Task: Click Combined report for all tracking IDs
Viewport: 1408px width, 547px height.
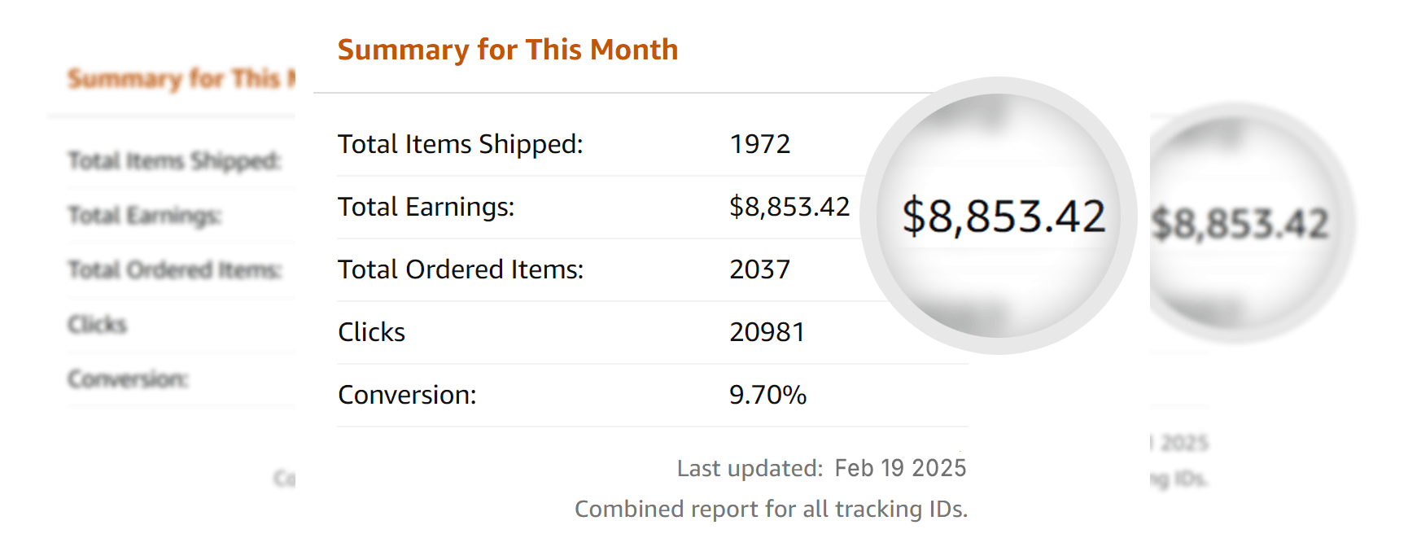Action: point(772,509)
